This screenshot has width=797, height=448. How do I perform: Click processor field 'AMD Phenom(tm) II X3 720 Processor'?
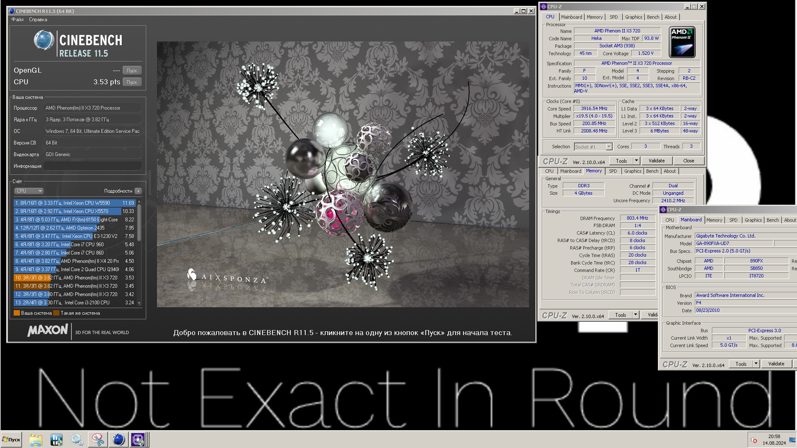[93, 108]
